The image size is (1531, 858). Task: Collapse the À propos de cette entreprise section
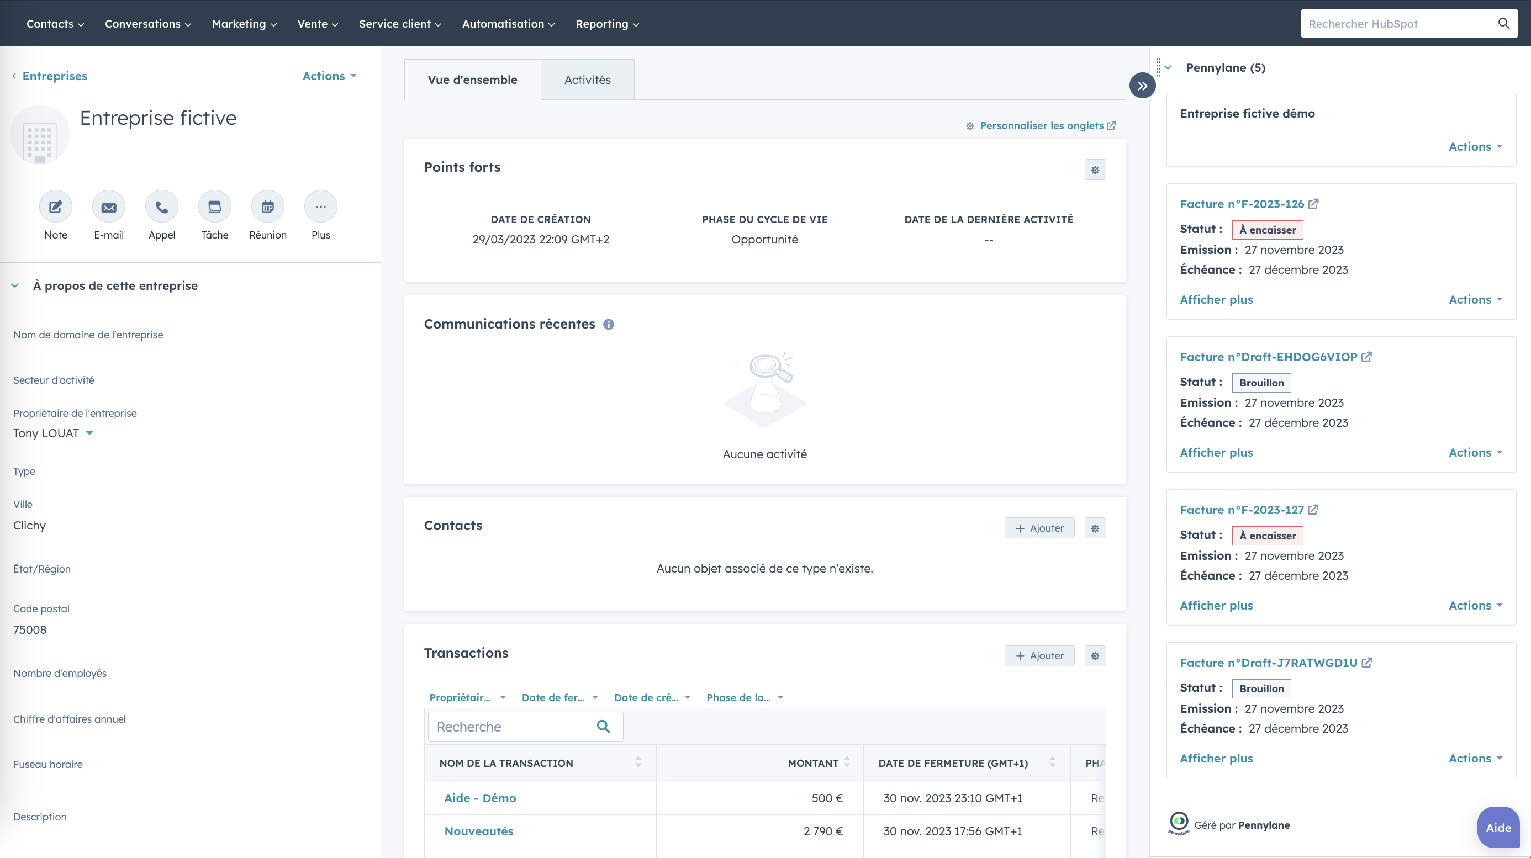[15, 286]
